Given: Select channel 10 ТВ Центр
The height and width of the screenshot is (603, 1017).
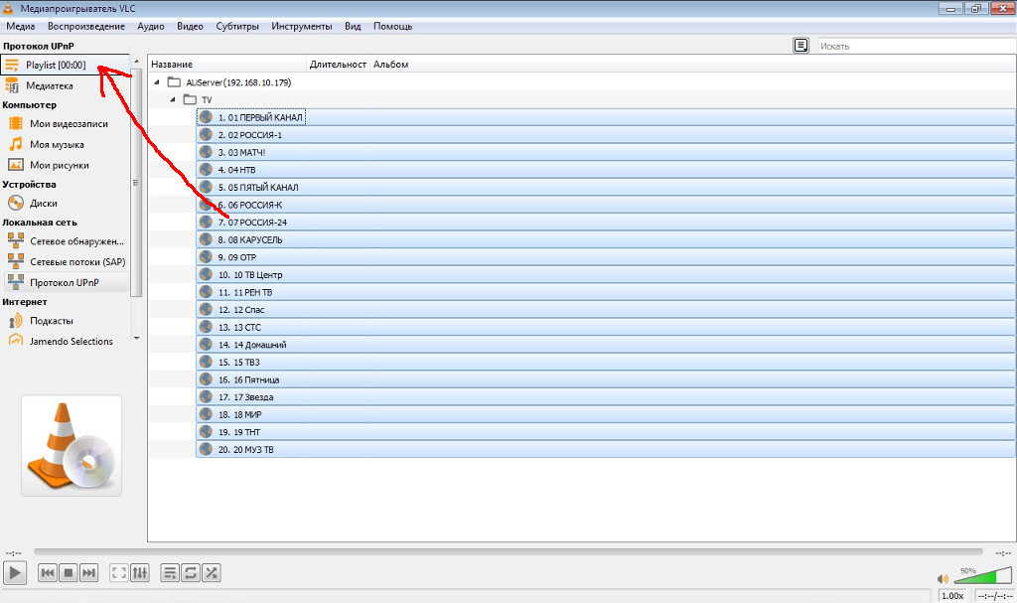Looking at the screenshot, I should click(x=606, y=274).
